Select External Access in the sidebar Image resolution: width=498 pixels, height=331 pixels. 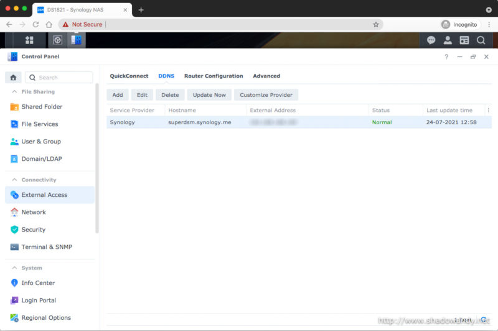(50, 195)
